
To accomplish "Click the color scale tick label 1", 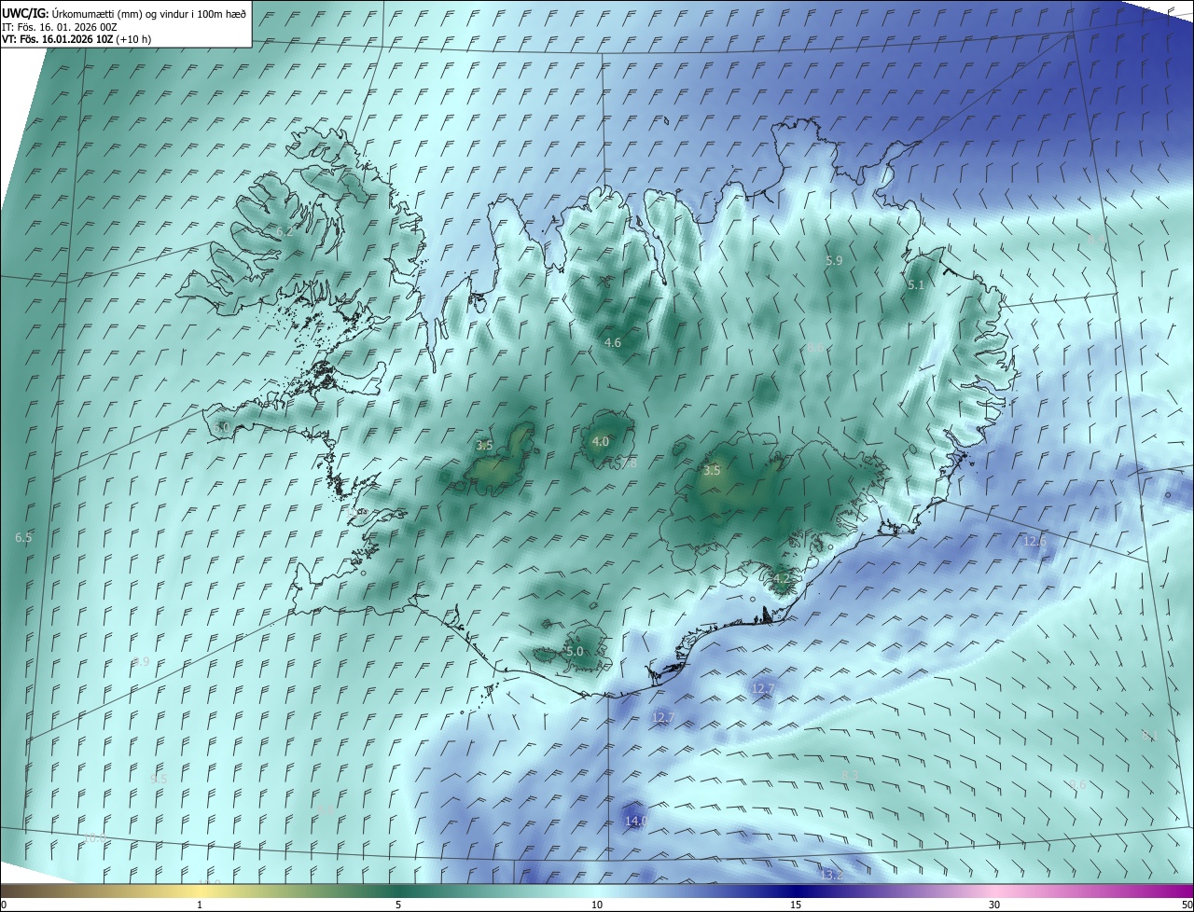I will (200, 905).
